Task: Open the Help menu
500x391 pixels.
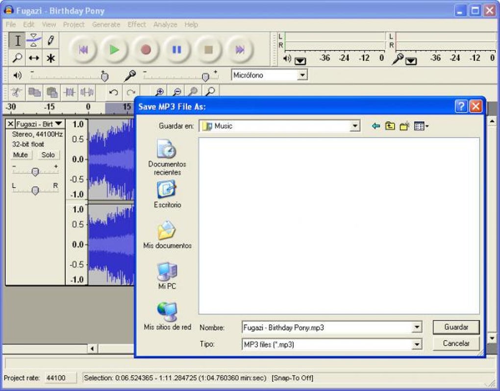Action: (191, 24)
